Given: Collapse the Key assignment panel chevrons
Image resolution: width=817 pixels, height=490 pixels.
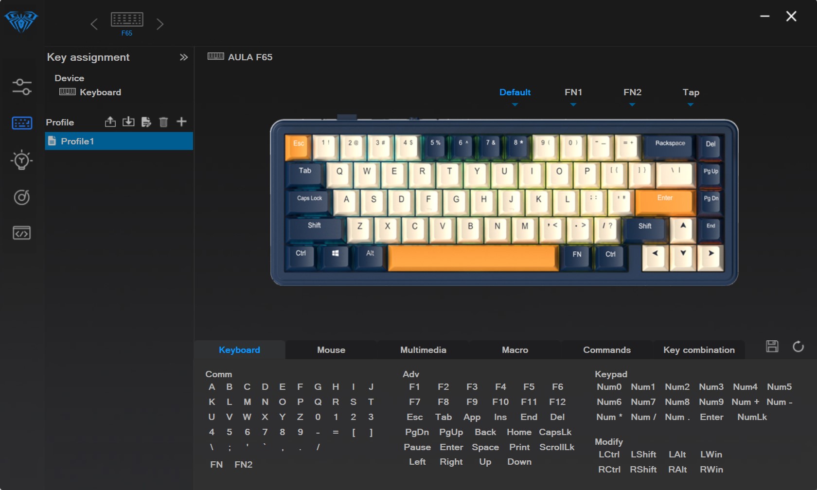Looking at the screenshot, I should 183,57.
